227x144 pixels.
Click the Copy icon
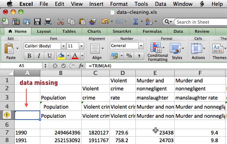tap(71, 22)
